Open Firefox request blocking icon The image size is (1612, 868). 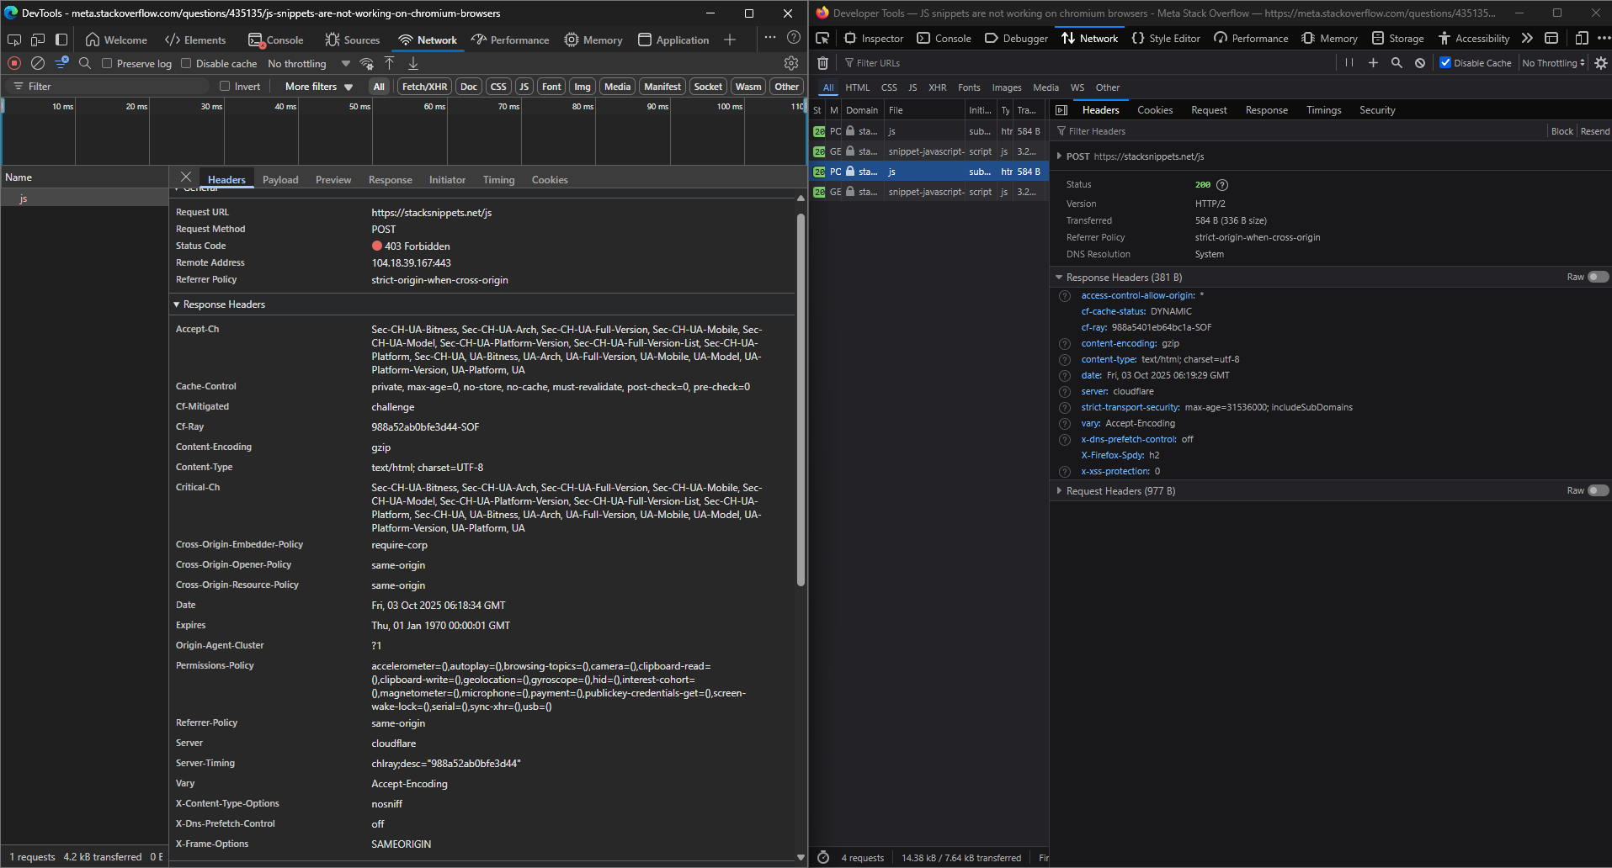[1420, 63]
